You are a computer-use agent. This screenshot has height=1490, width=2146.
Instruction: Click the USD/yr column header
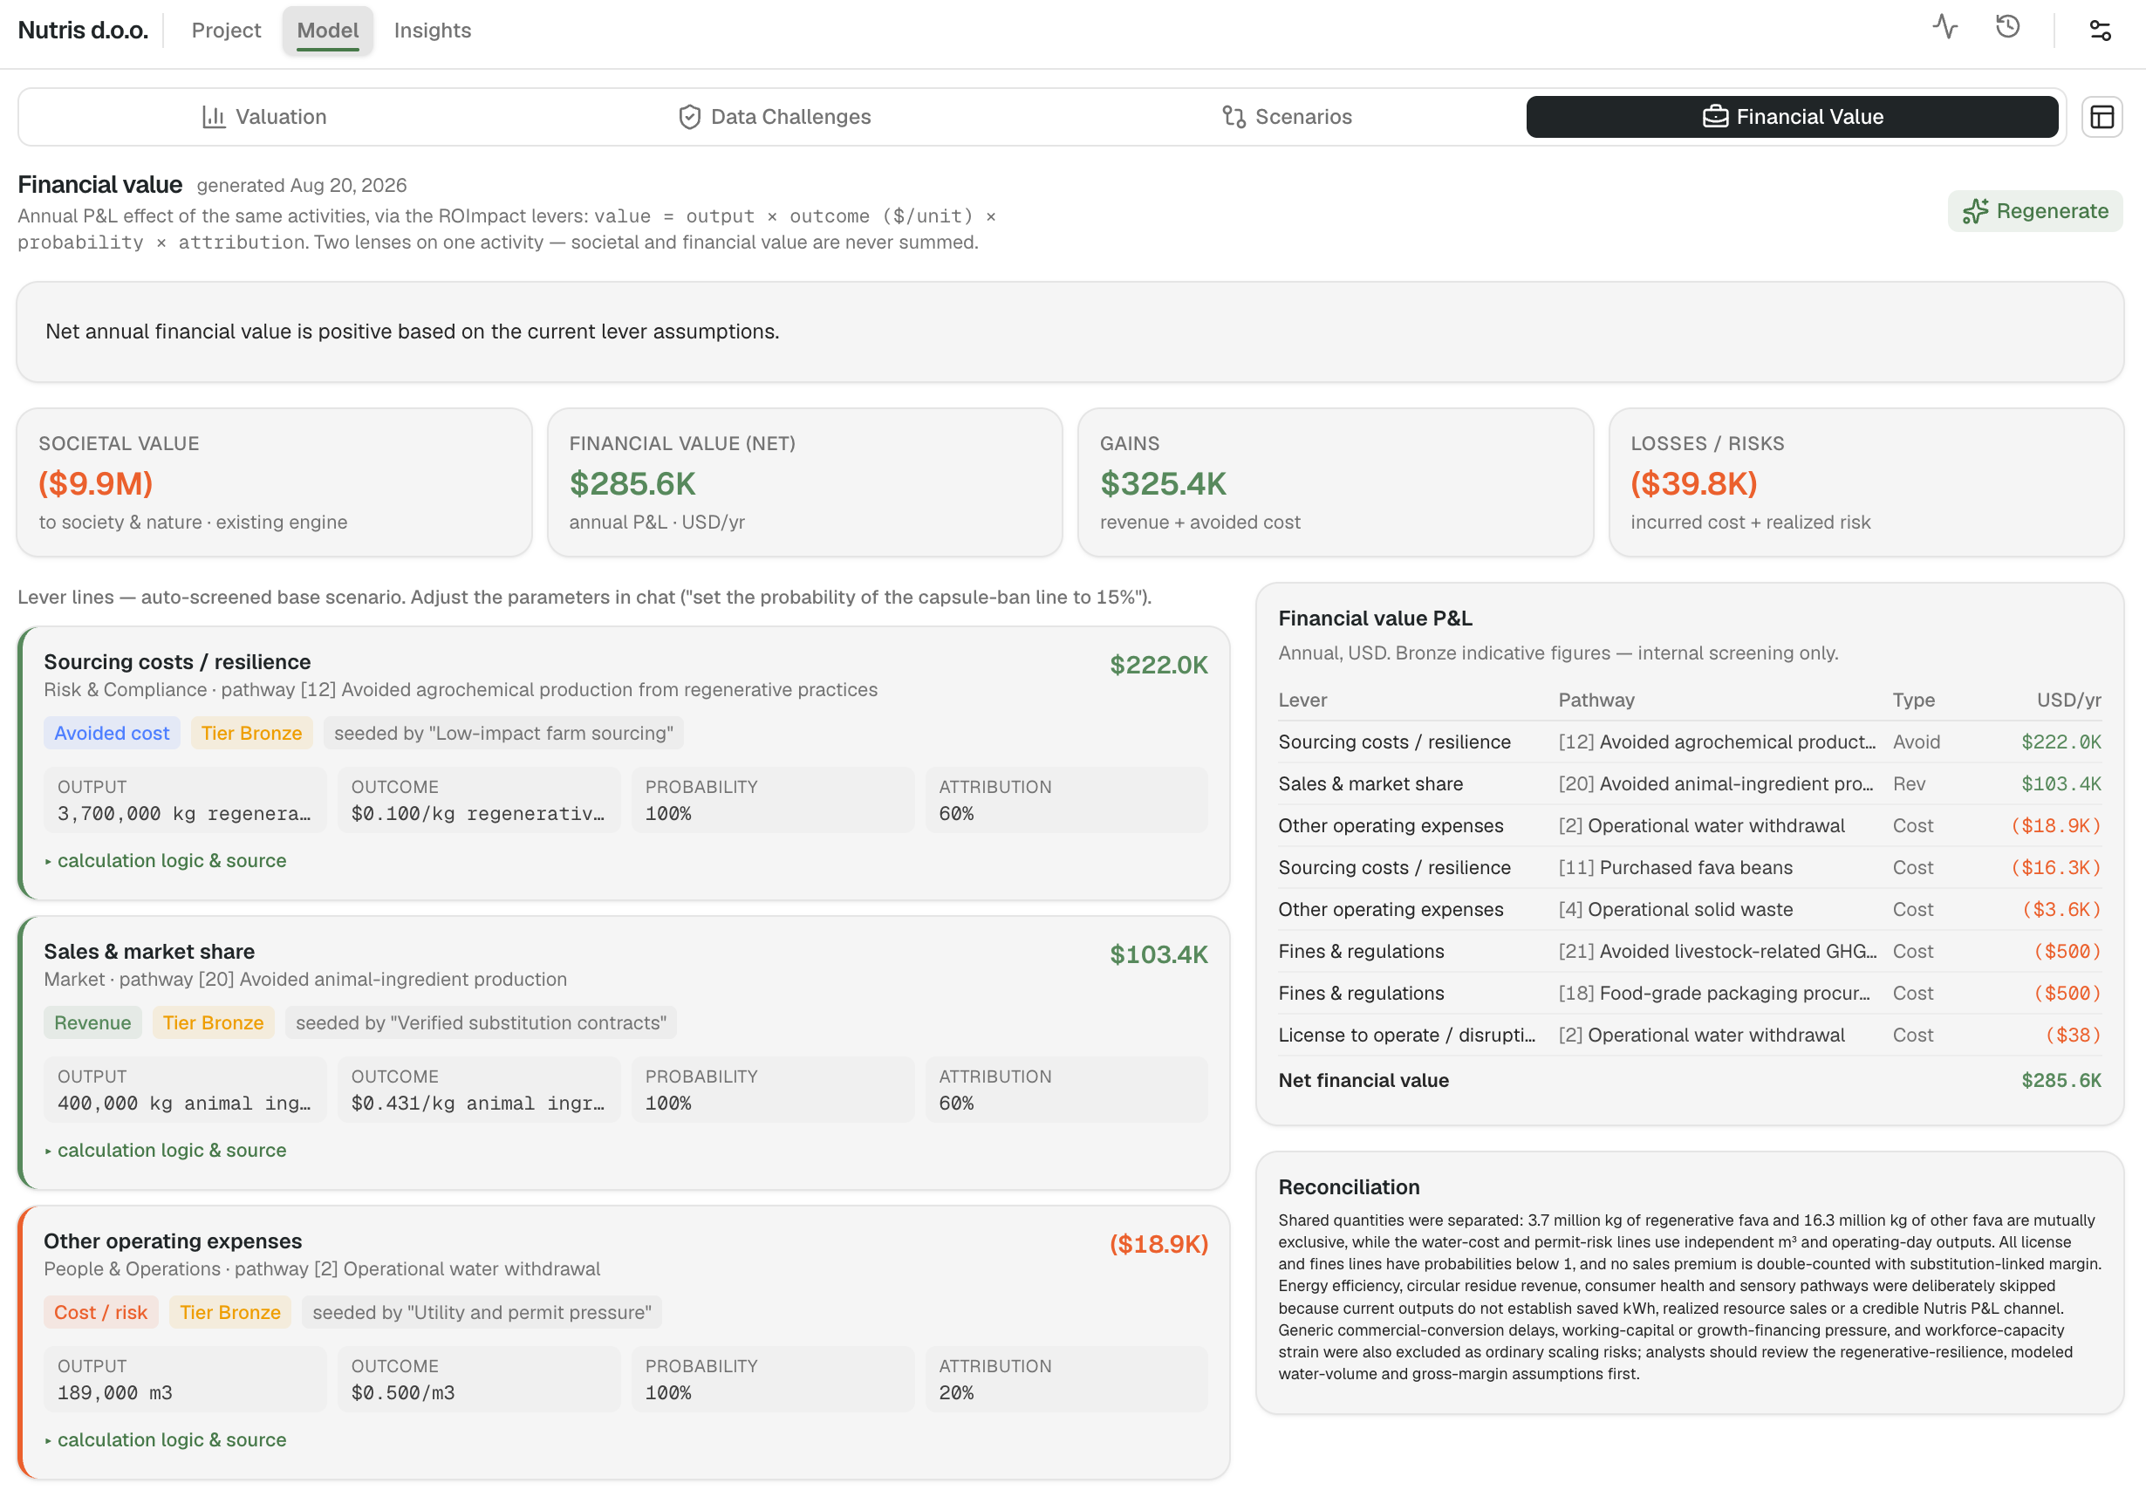click(x=2068, y=700)
